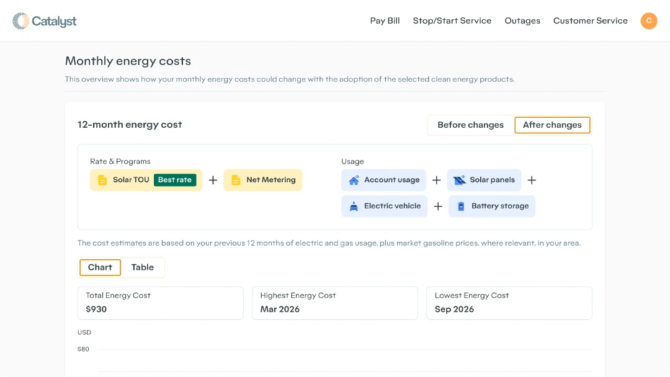Click the Usage section label
The image size is (670, 377).
(352, 161)
